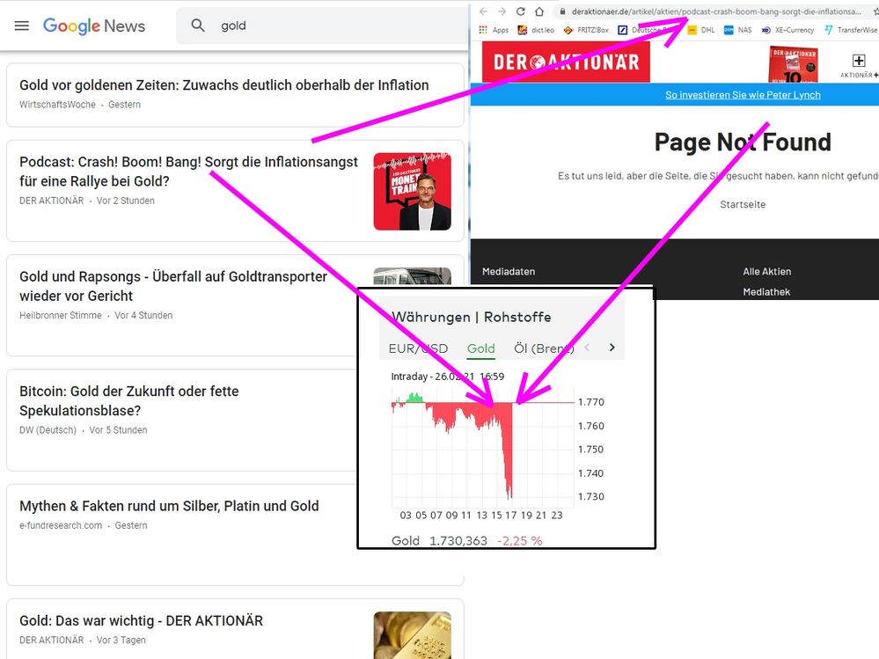879x659 pixels.
Task: Open the 'Bitcoin: Gold der Zukunft' article
Action: click(x=129, y=400)
